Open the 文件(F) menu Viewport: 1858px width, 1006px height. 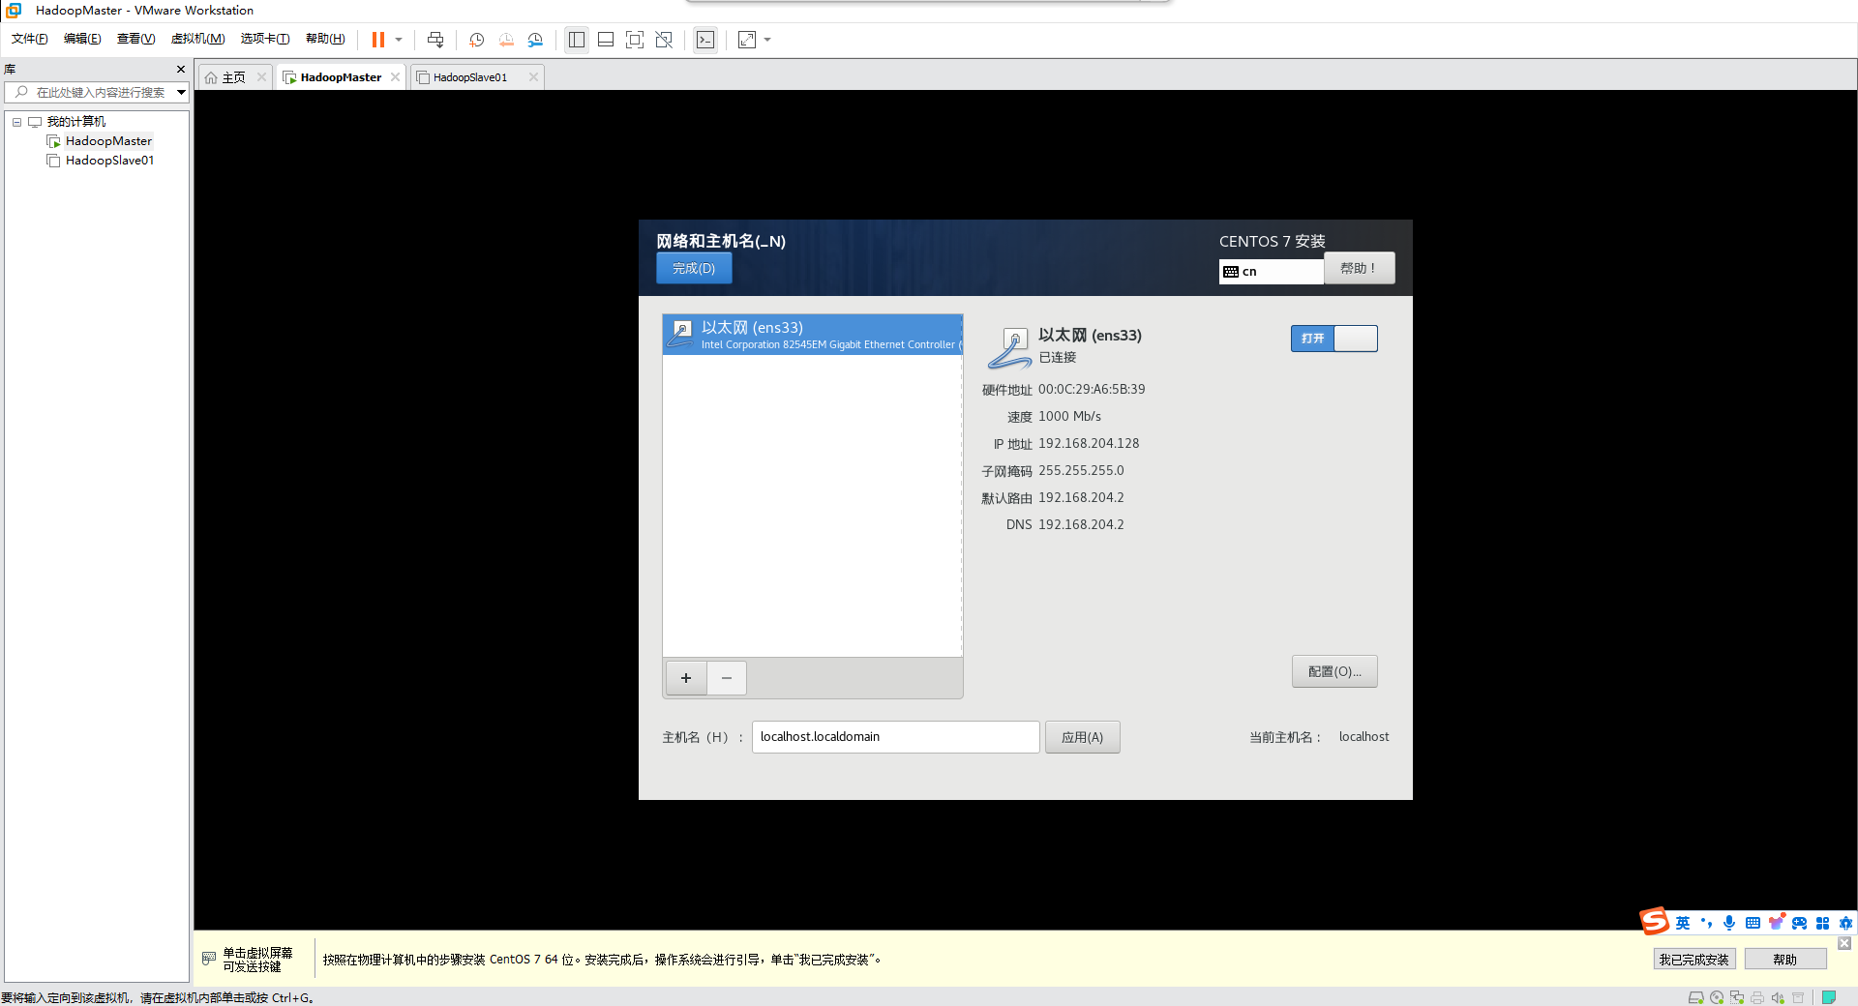tap(30, 39)
